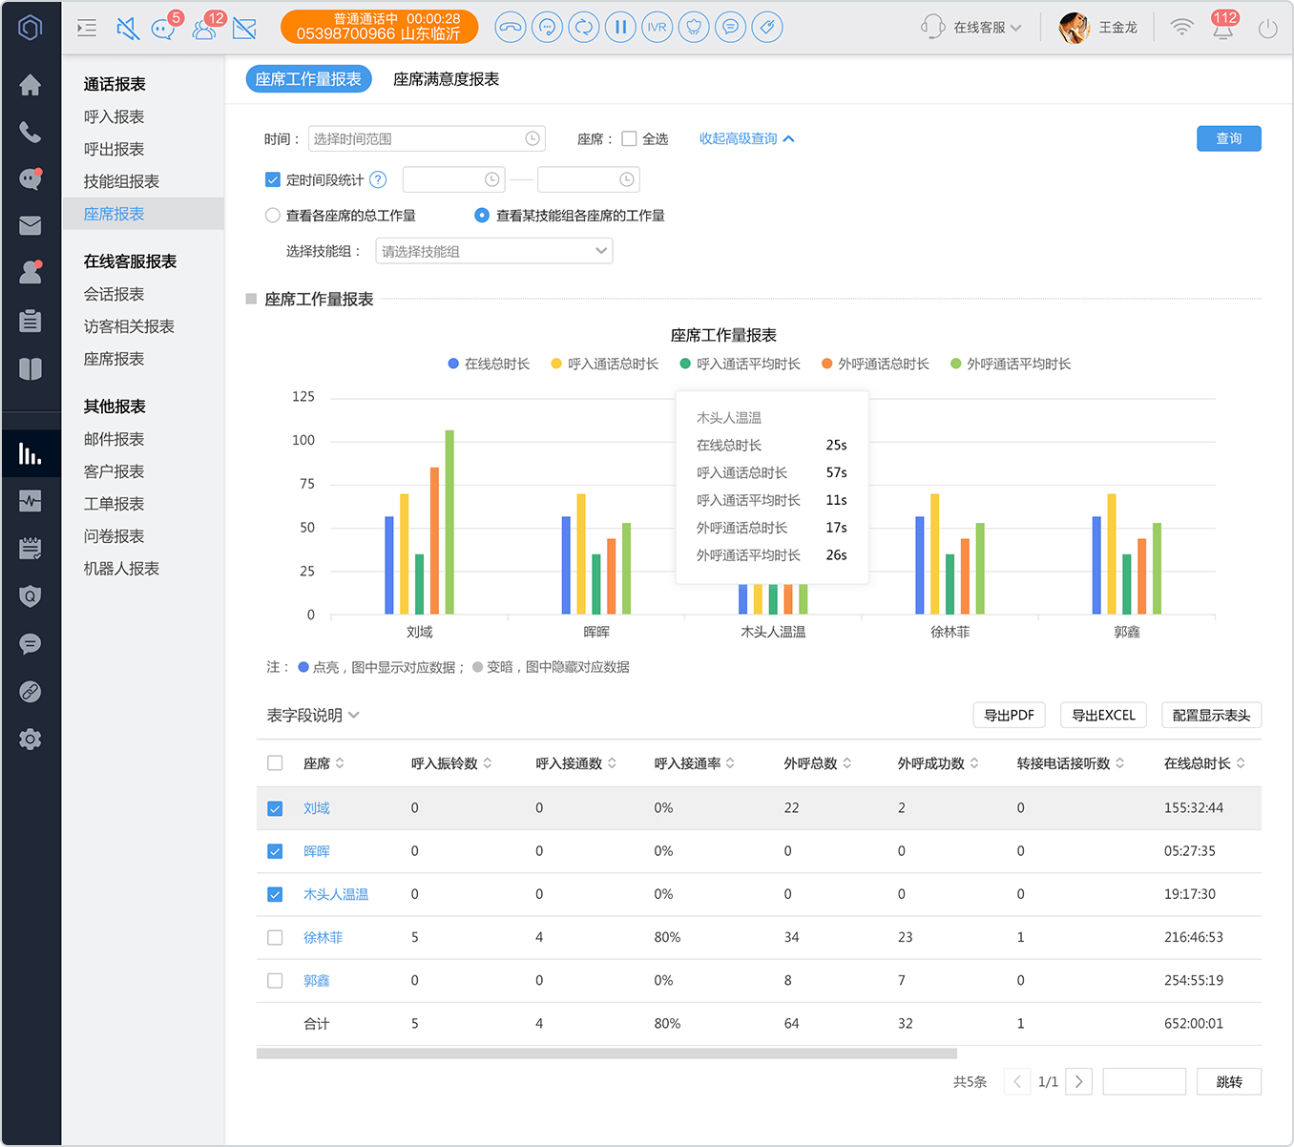
Task: Open 机器人报表 in the side menu
Action: click(121, 569)
